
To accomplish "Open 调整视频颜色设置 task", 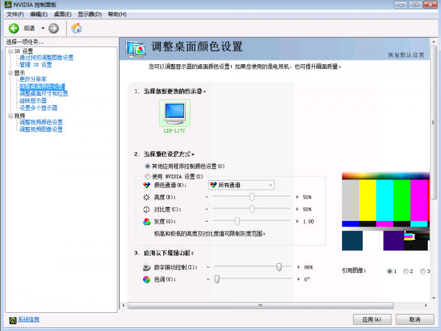I will [x=41, y=122].
